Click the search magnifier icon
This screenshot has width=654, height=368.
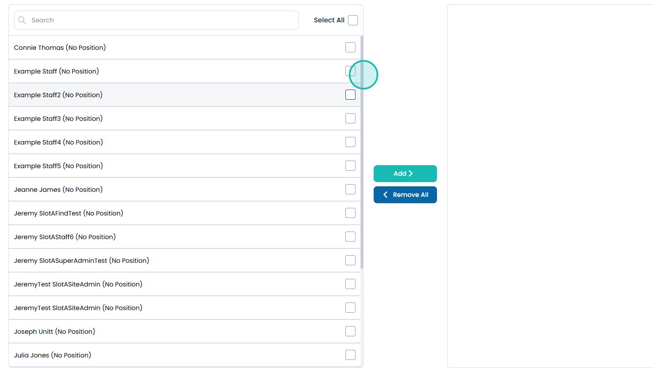click(x=22, y=20)
